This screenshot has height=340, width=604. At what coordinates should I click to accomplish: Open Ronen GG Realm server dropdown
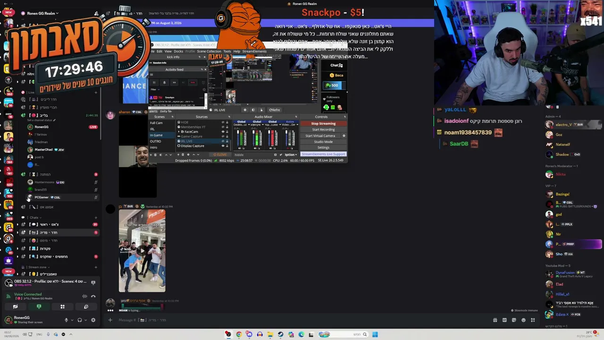click(x=42, y=13)
